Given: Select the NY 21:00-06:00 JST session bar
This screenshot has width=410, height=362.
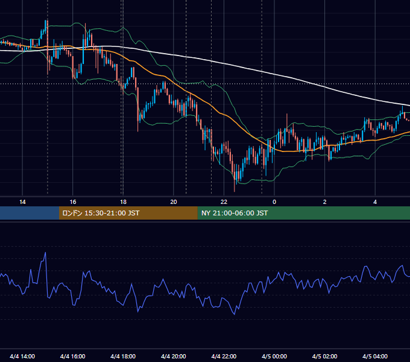Looking at the screenshot, I should point(303,213).
